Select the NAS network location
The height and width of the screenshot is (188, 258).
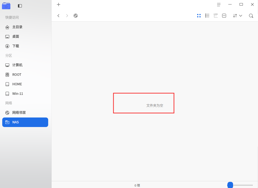pyautogui.click(x=25, y=122)
